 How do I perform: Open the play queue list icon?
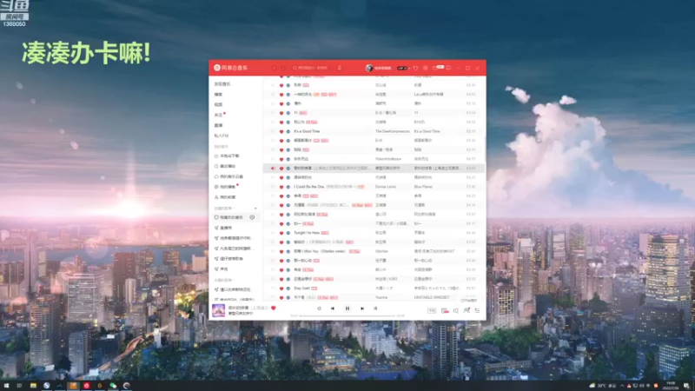click(477, 311)
